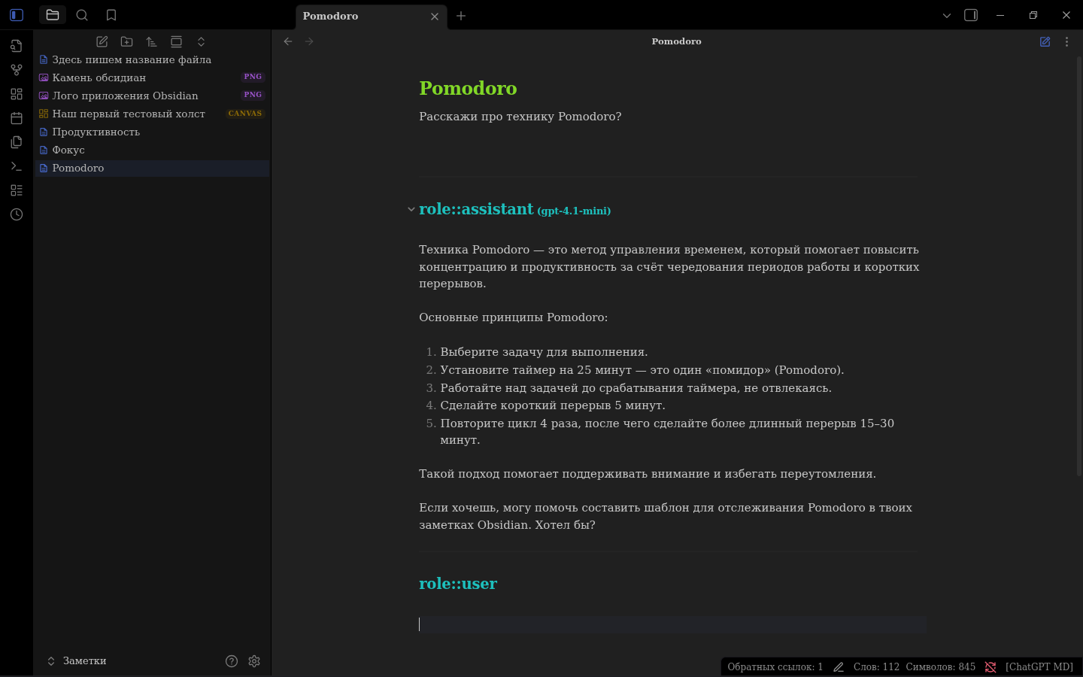1083x677 pixels.
Task: Switch note editing mode via pencil icon
Action: (1045, 42)
